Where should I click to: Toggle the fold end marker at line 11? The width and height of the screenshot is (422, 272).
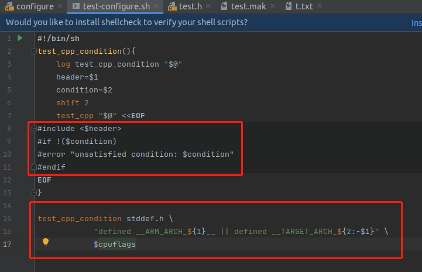34,167
